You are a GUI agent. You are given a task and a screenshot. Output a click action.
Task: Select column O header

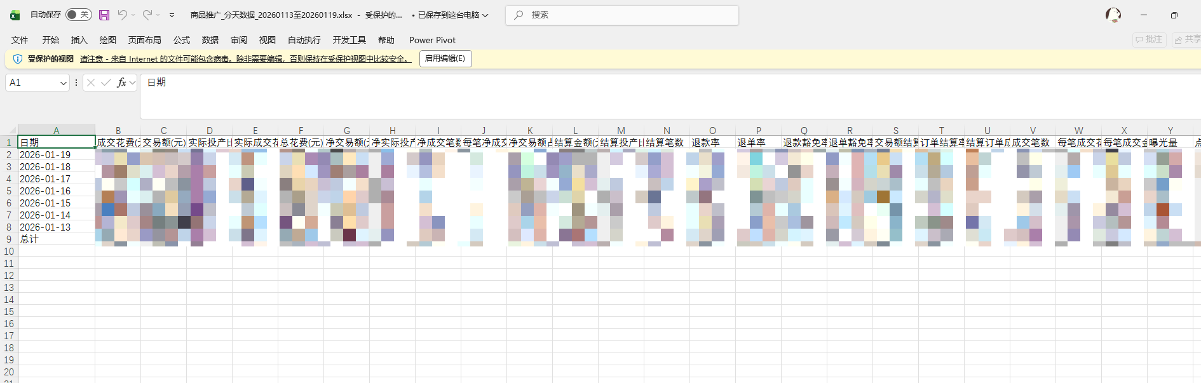[x=712, y=130]
